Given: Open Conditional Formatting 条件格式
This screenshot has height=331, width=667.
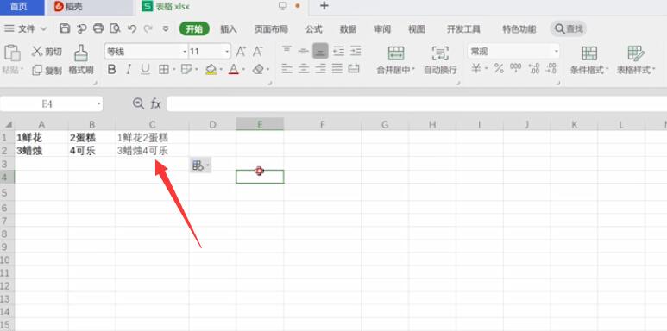Looking at the screenshot, I should pos(589,60).
